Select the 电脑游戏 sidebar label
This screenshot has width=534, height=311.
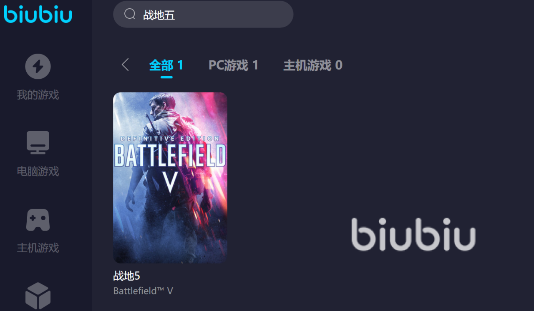click(38, 171)
